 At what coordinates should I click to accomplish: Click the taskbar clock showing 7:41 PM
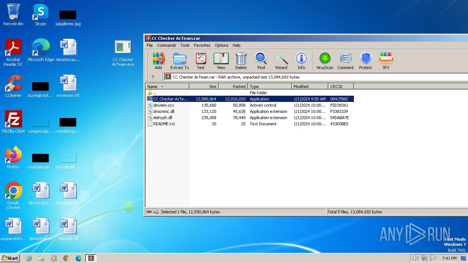449,258
